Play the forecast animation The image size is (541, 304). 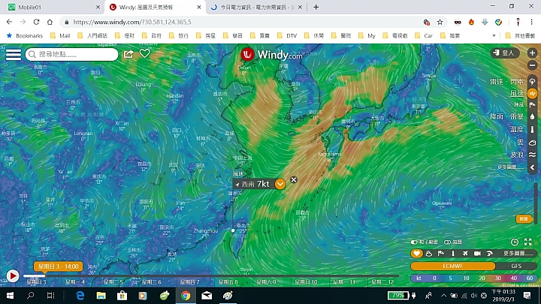13,276
